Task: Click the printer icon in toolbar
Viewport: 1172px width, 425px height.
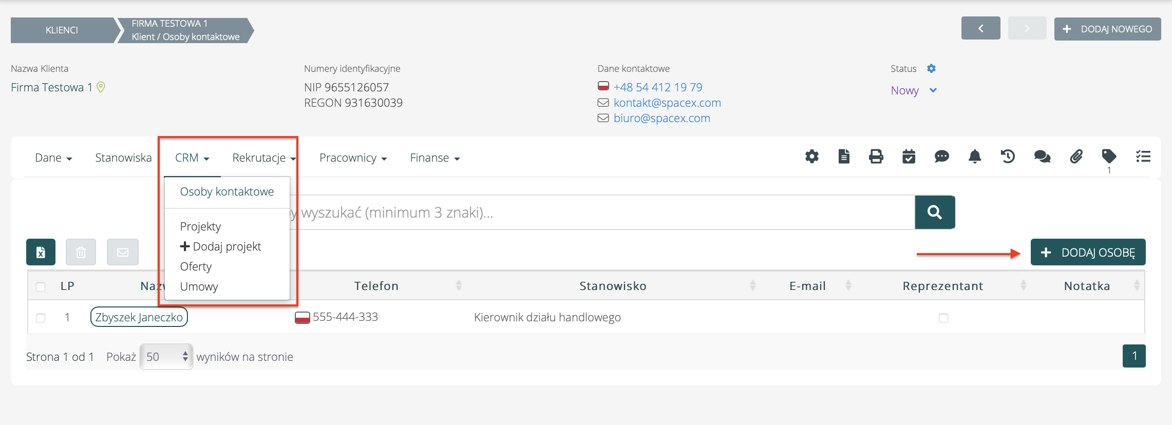Action: click(x=876, y=157)
